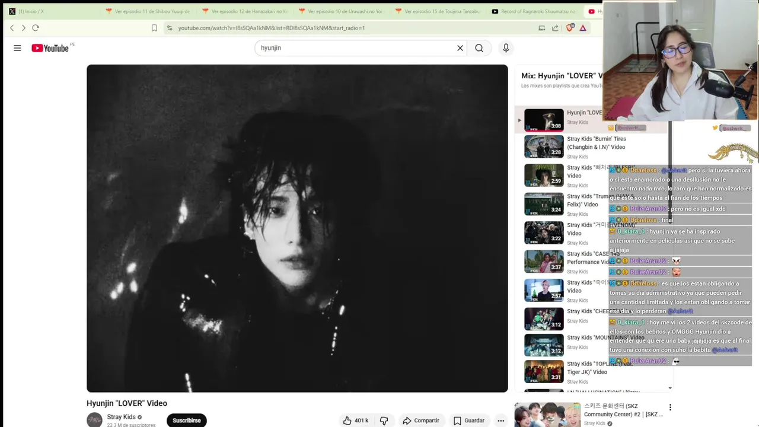This screenshot has width=759, height=427.
Task: Play the 2:57 playlist video thumbnail
Action: [544, 290]
